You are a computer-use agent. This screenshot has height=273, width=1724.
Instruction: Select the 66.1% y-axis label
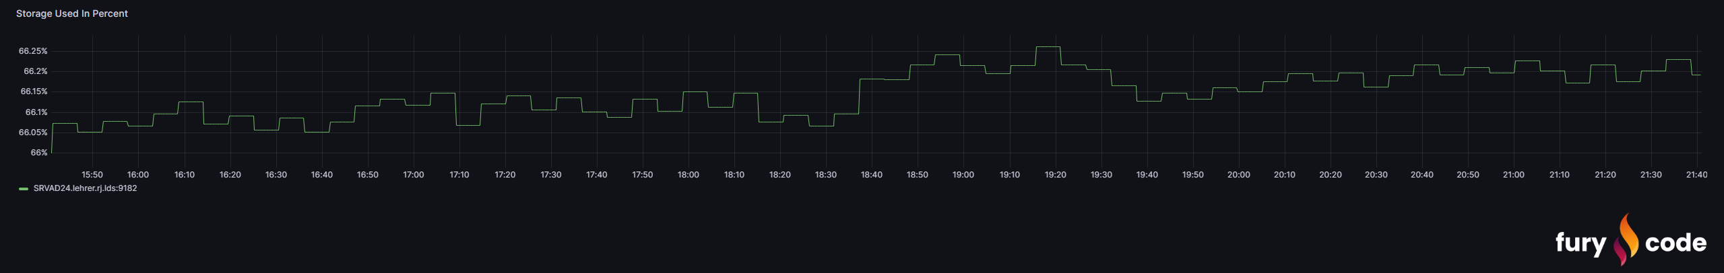tap(36, 112)
